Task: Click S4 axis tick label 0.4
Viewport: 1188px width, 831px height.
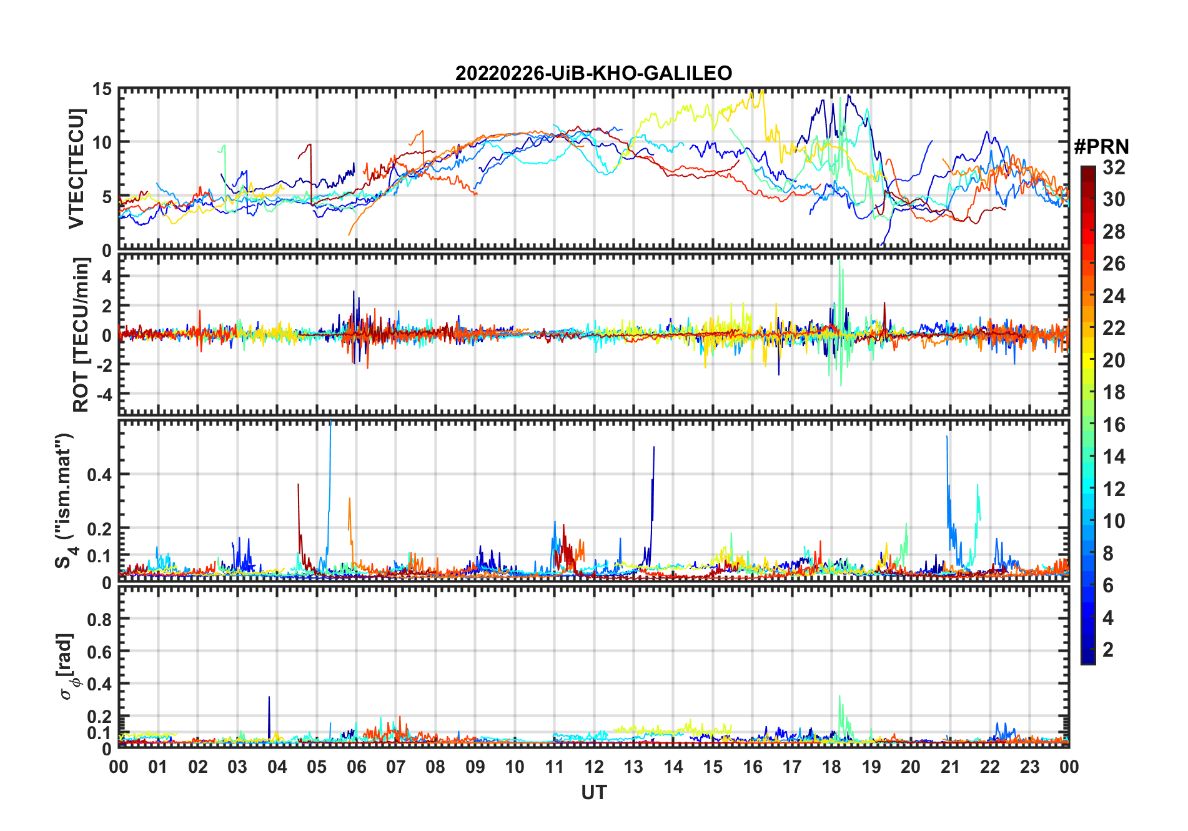Action: [100, 475]
